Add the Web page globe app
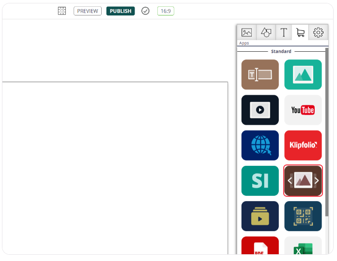 (260, 145)
